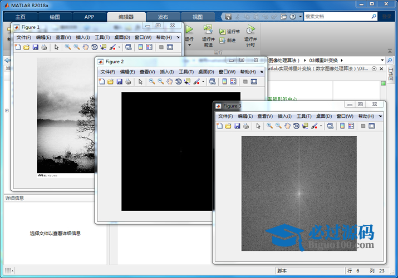Click the Print icon in Figure 3 toolbar
Image resolution: width=398 pixels, height=278 pixels.
245,126
